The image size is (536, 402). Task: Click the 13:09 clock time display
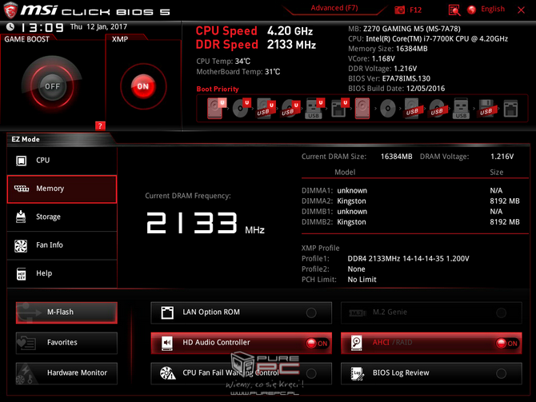tap(42, 28)
